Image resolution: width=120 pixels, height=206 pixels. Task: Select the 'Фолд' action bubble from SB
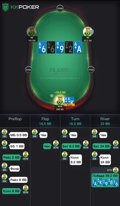click(x=15, y=169)
